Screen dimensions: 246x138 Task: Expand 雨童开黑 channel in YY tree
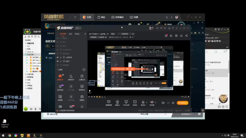(x=26, y=43)
